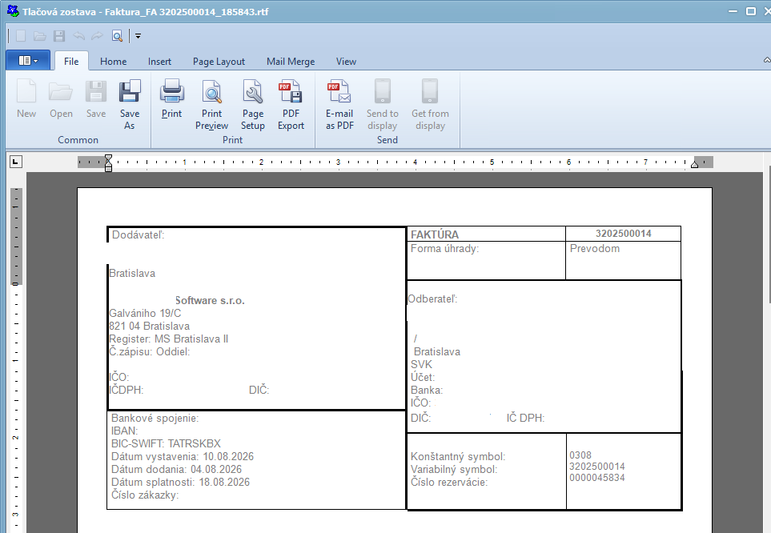The image size is (771, 533).
Task: Open the Customize Quick Access Toolbar dropdown
Action: coord(139,36)
